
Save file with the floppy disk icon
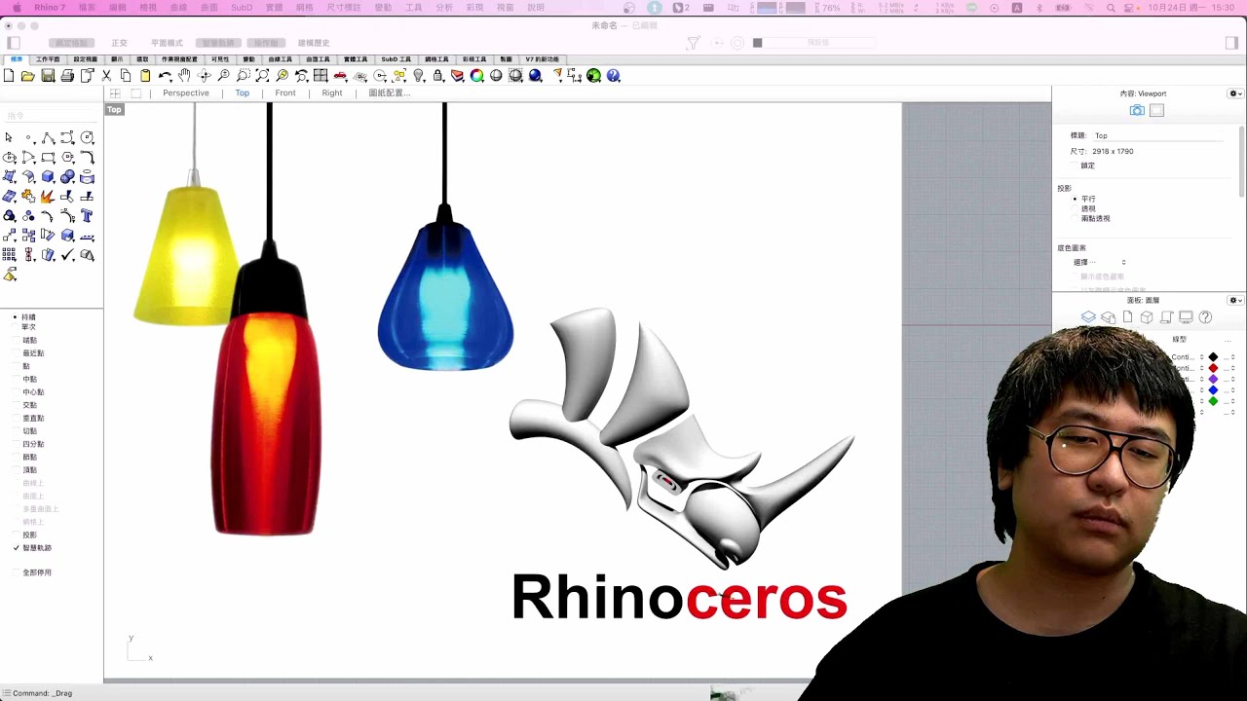tap(48, 76)
